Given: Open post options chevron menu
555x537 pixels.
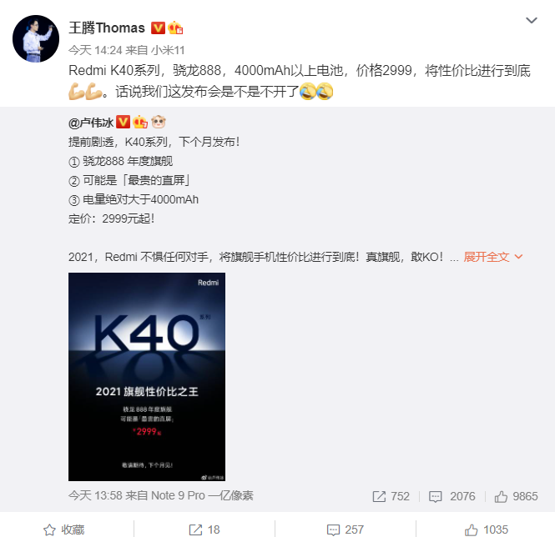Looking at the screenshot, I should point(532,21).
